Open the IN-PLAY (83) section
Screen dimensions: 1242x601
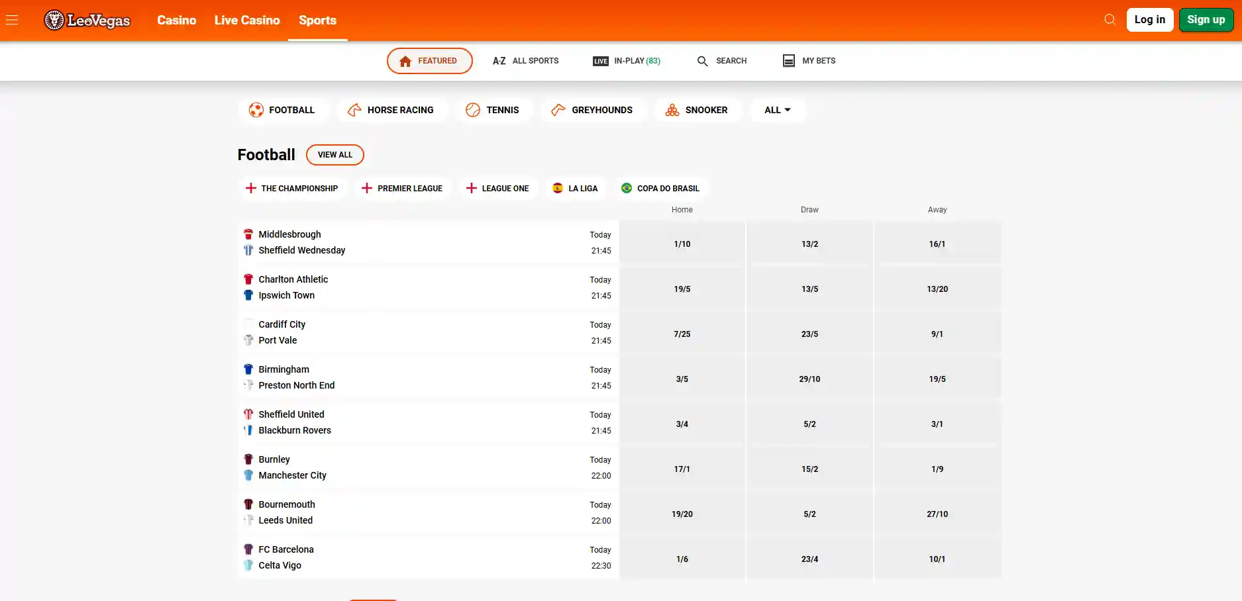point(627,61)
